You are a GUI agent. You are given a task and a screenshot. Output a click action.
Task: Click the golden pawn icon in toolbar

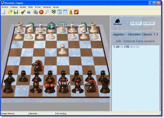tap(71, 12)
